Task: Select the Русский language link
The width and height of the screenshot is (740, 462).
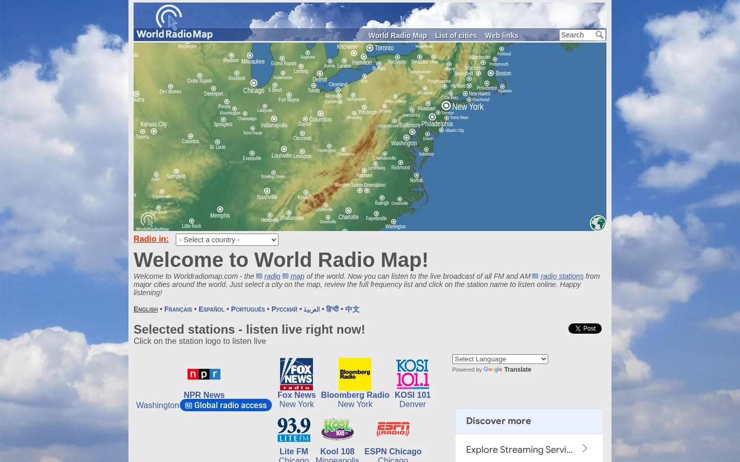Action: (x=285, y=309)
